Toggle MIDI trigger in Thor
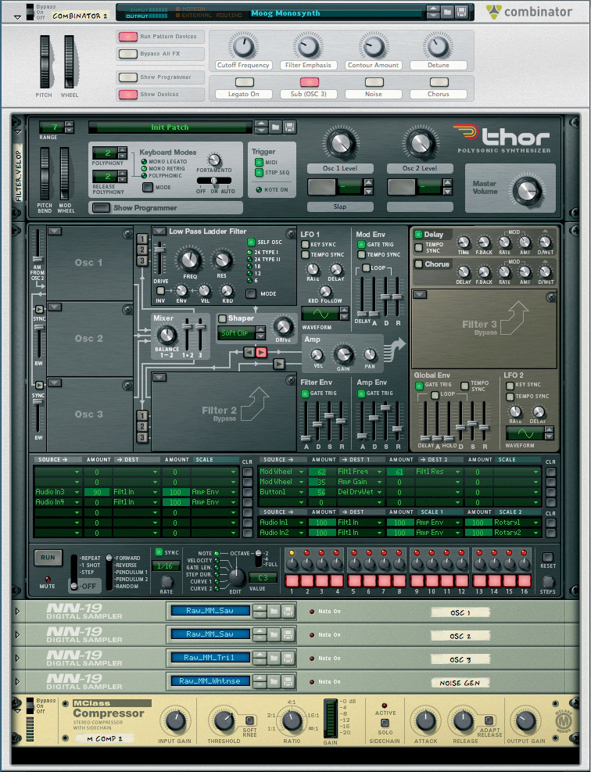The width and height of the screenshot is (591, 772). (x=259, y=162)
